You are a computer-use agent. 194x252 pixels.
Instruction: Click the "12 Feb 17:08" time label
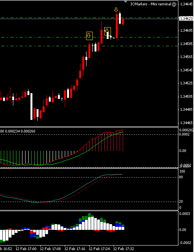tap(50, 249)
